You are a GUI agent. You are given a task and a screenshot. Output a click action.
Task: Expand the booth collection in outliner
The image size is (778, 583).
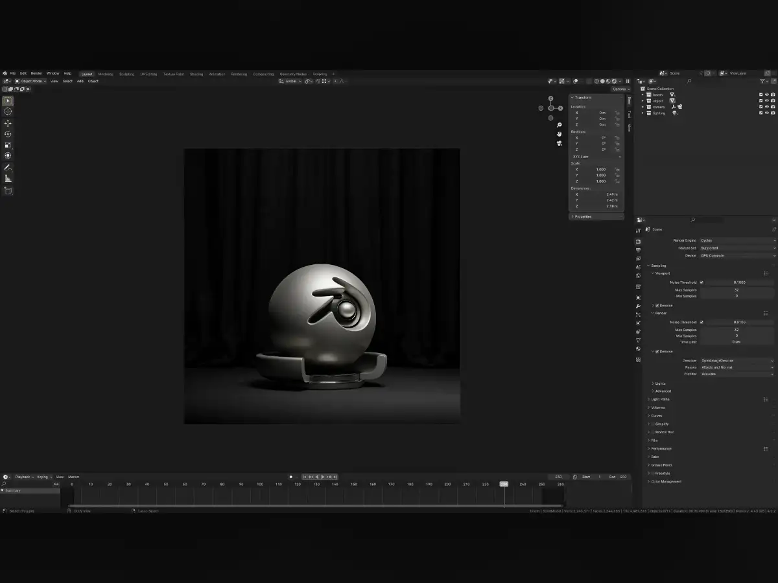[x=642, y=95]
